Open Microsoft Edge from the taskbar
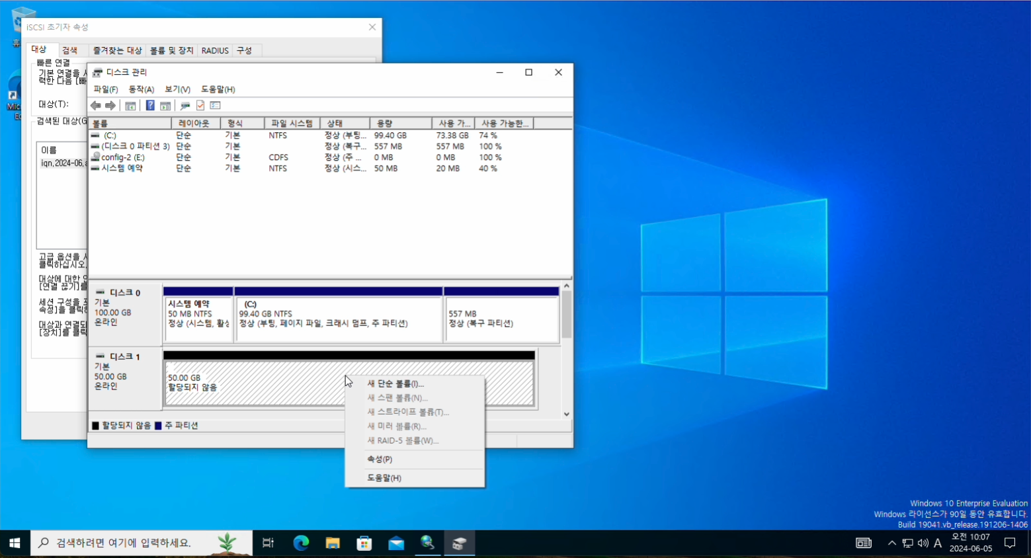1031x558 pixels. tap(301, 543)
